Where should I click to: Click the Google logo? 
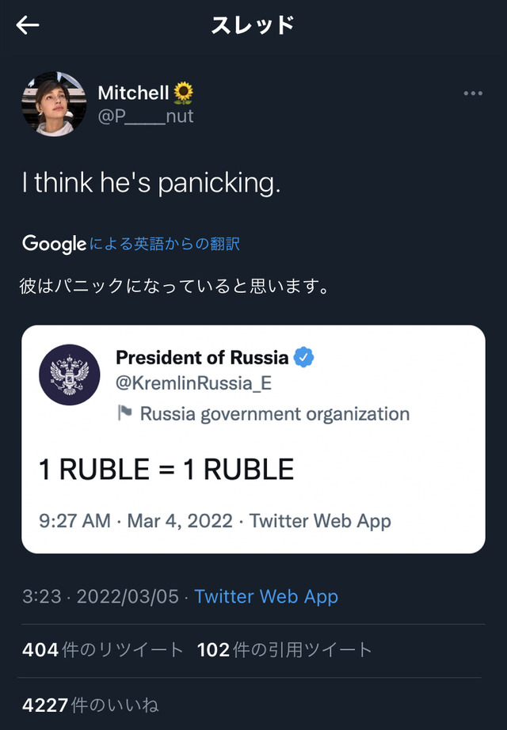tap(53, 244)
